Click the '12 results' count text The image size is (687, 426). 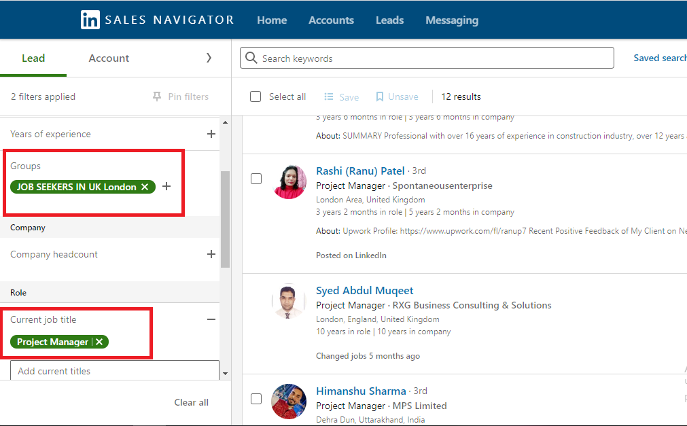(x=461, y=96)
